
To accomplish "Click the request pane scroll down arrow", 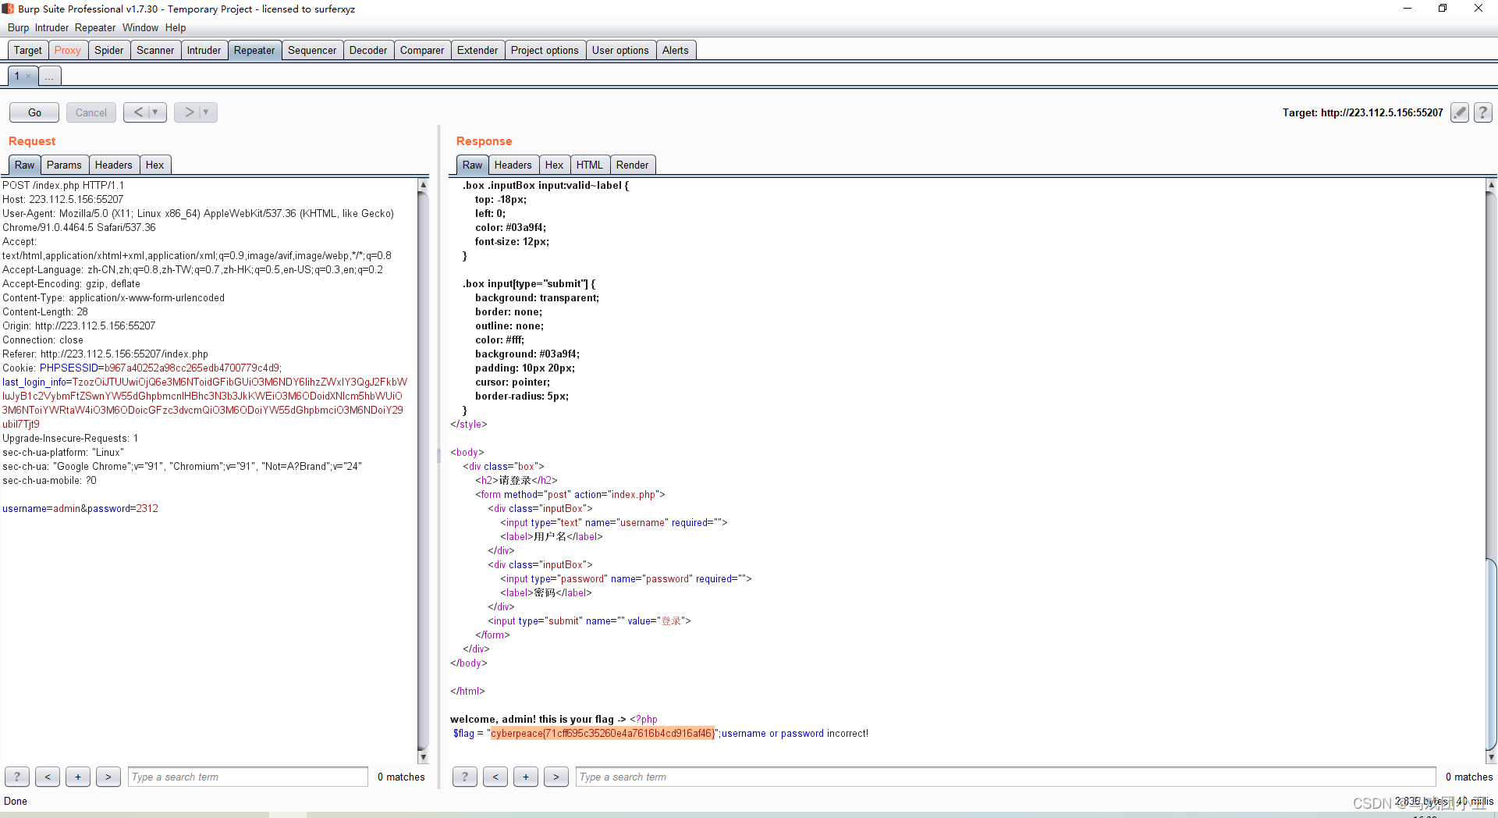I will pyautogui.click(x=423, y=757).
